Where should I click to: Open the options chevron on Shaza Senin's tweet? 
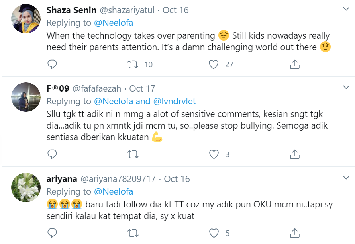[346, 9]
